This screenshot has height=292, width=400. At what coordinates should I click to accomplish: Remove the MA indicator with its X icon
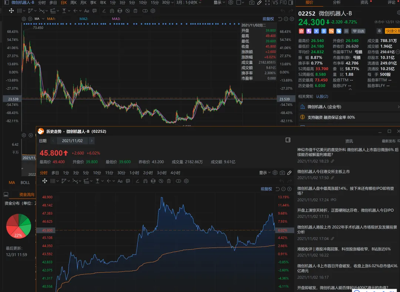[30, 19]
